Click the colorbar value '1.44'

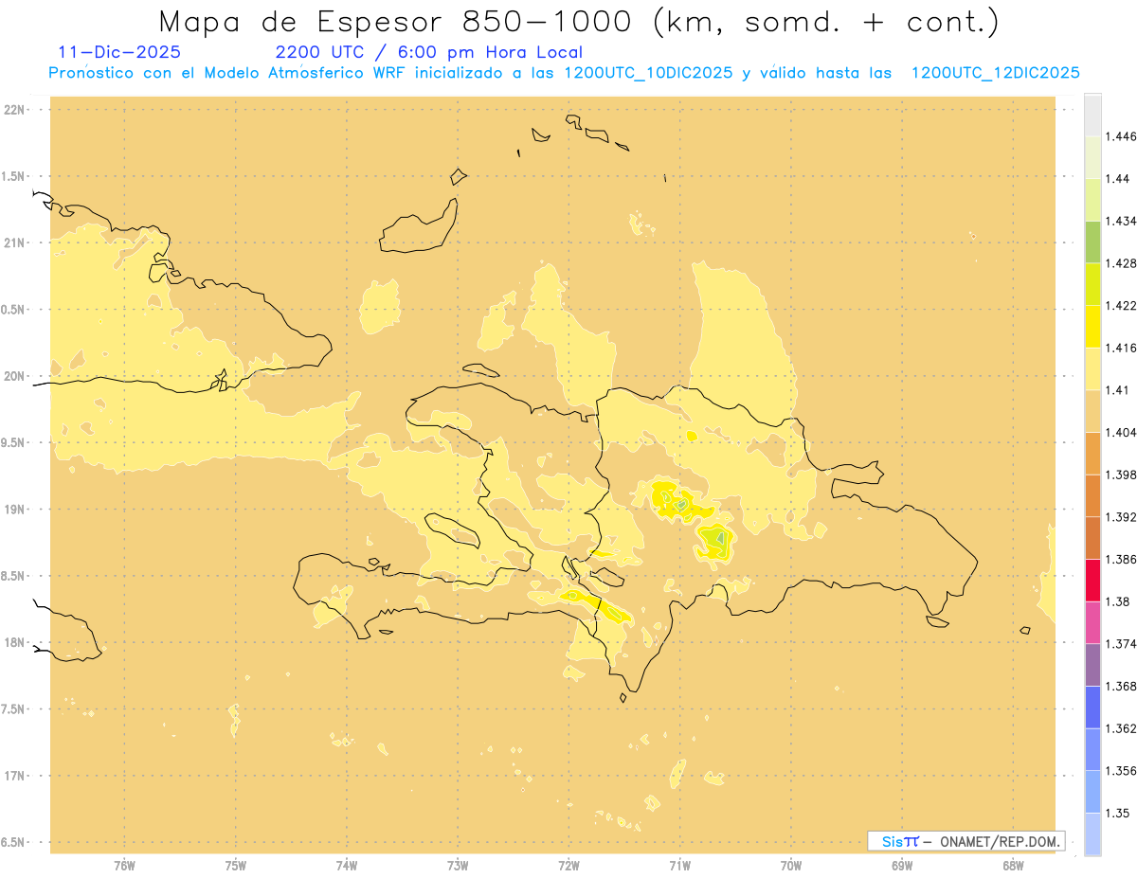(x=1117, y=178)
